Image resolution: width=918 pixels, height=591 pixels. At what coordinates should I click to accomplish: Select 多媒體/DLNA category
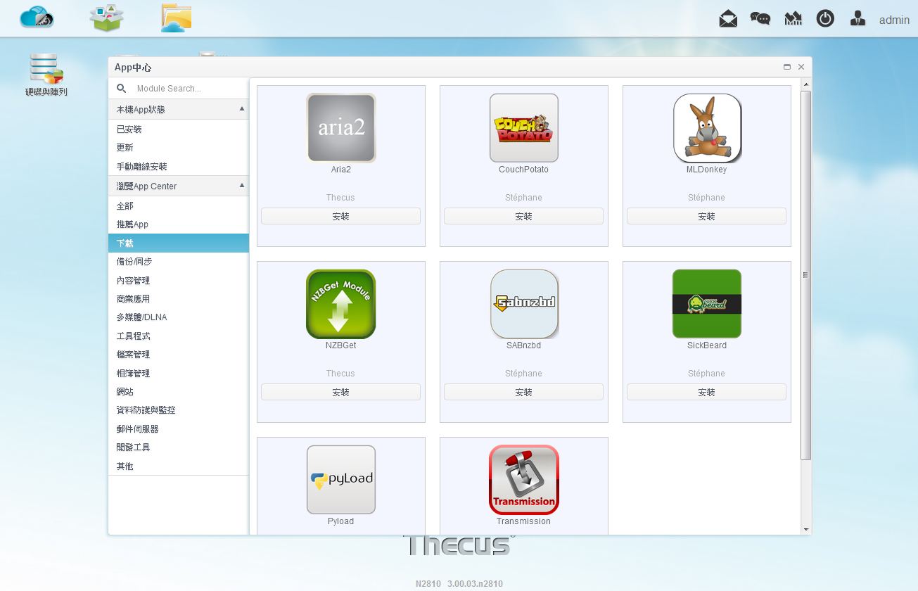179,317
